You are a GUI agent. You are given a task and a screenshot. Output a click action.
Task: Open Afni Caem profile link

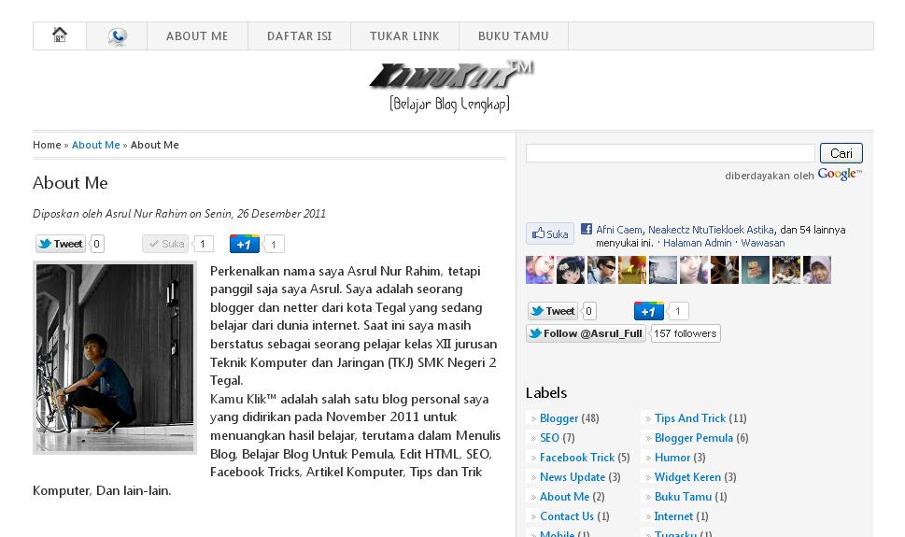pyautogui.click(x=618, y=230)
